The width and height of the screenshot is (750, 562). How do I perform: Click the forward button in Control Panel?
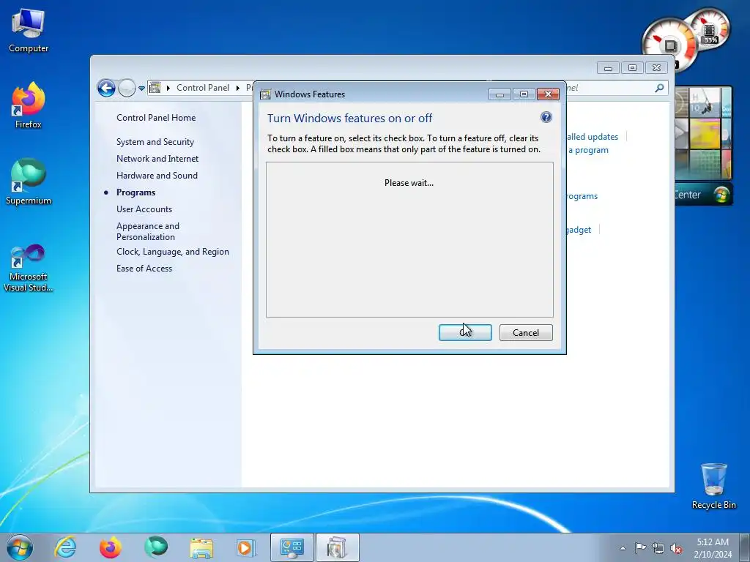tap(127, 88)
